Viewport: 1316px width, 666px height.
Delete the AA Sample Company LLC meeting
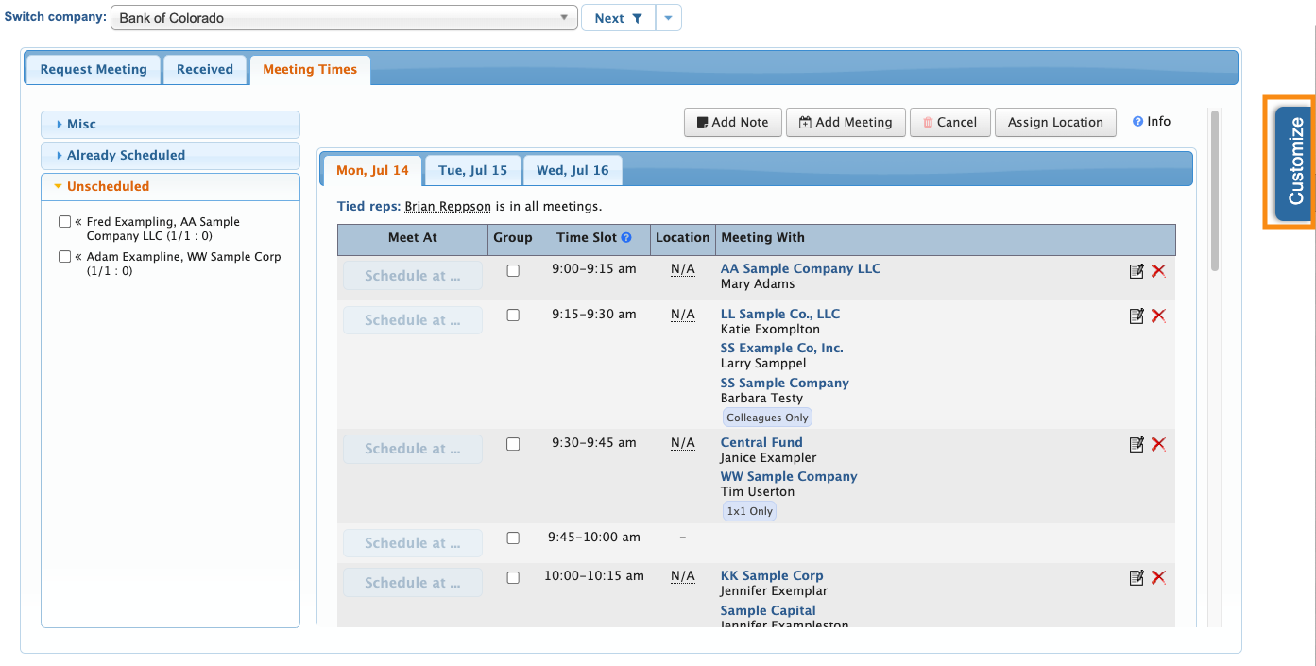(x=1158, y=271)
